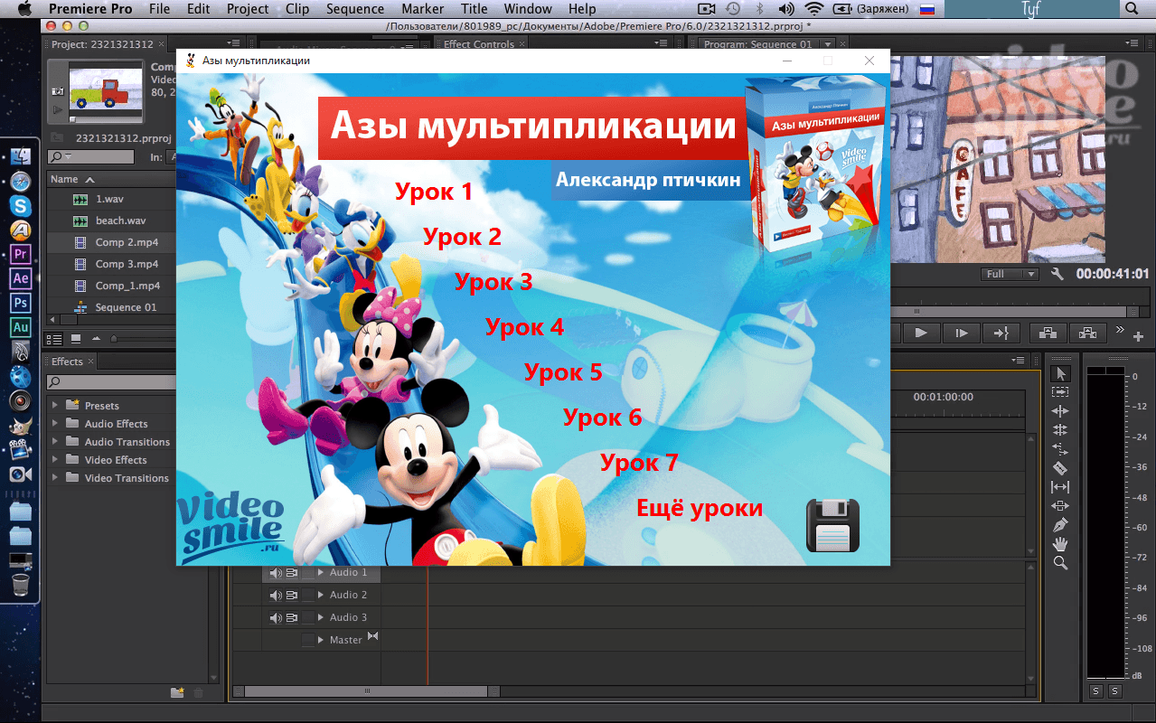Switch Project panel to list view
The image size is (1156, 723).
coord(54,339)
